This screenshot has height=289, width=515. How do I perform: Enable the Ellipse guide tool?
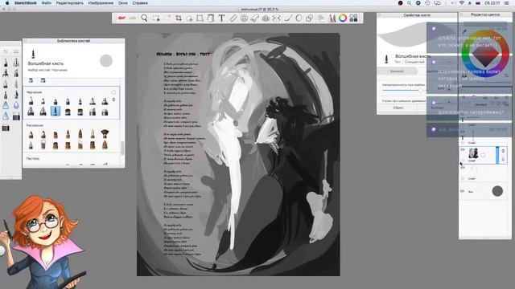coord(244,18)
